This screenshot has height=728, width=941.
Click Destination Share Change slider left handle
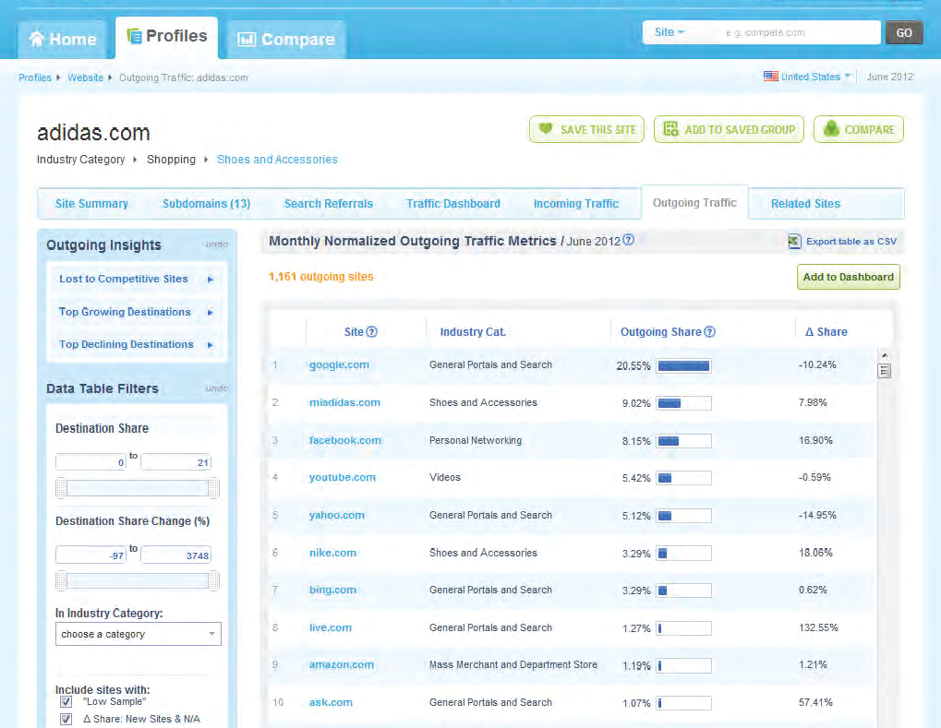click(x=61, y=580)
